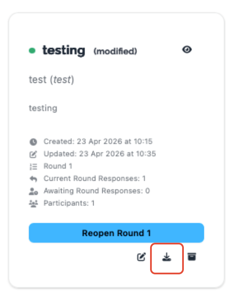242x297 pixels.
Task: Click the green status dot
Action: coord(32,51)
